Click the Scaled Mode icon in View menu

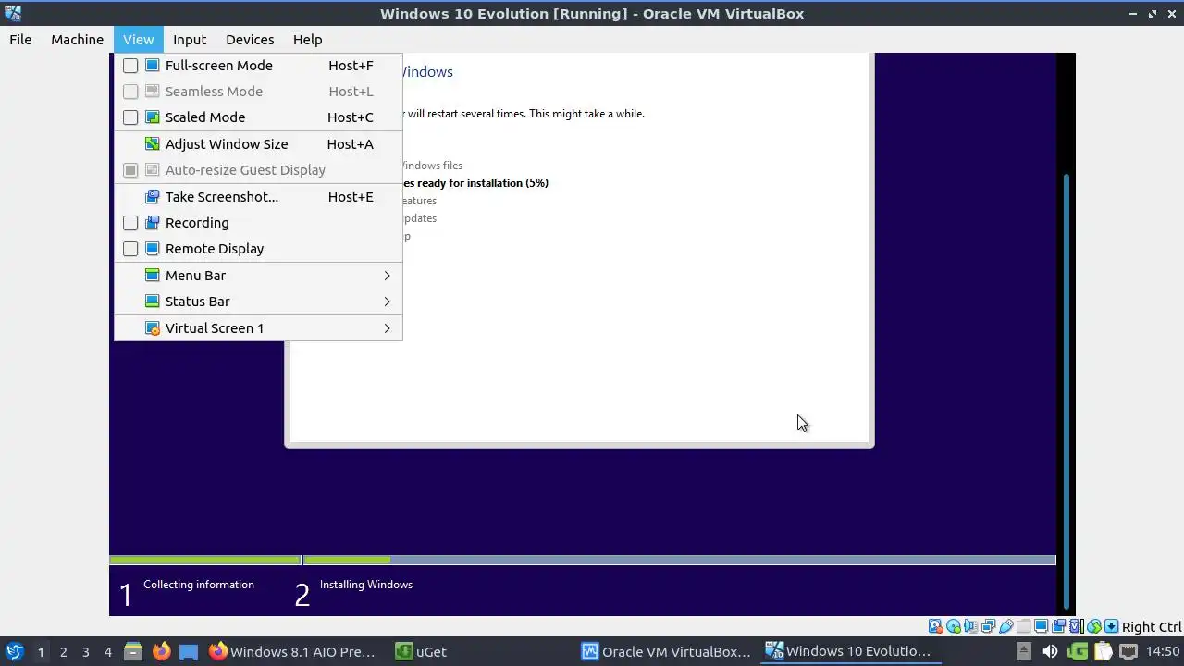[x=153, y=117]
